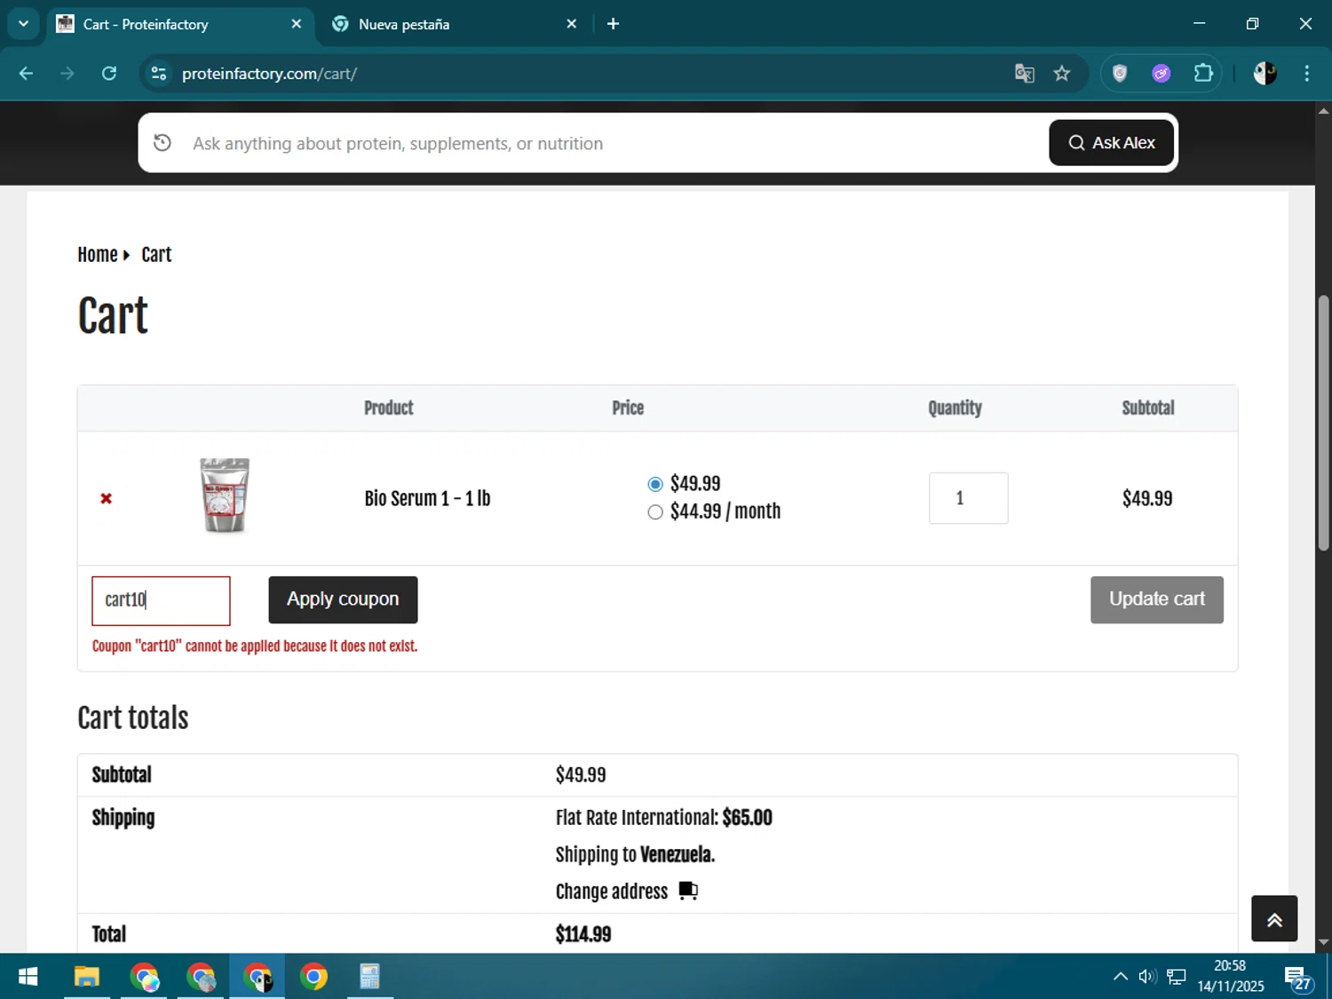
Task: Select the $44.99 / month subscription option
Action: [x=655, y=512]
